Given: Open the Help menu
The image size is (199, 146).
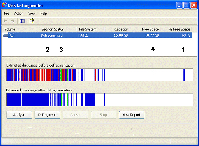Looking at the screenshot, I should (x=44, y=14).
